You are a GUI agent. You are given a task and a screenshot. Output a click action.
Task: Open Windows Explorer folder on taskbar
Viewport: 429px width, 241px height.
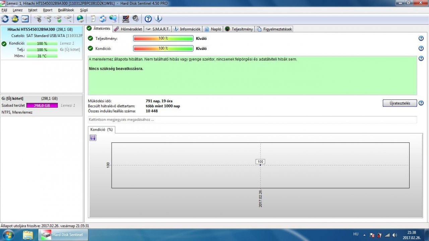coord(28,235)
